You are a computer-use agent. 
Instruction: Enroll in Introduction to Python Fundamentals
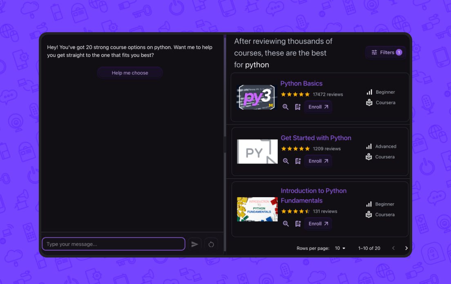pos(318,224)
